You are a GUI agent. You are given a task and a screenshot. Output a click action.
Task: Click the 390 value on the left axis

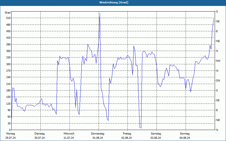coord(8,44)
